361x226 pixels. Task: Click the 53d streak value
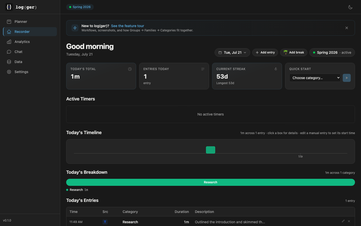click(222, 76)
